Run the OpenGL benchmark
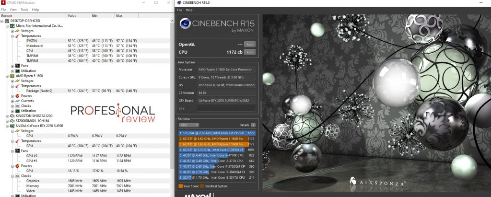The width and height of the screenshot is (491, 197). pyautogui.click(x=249, y=45)
